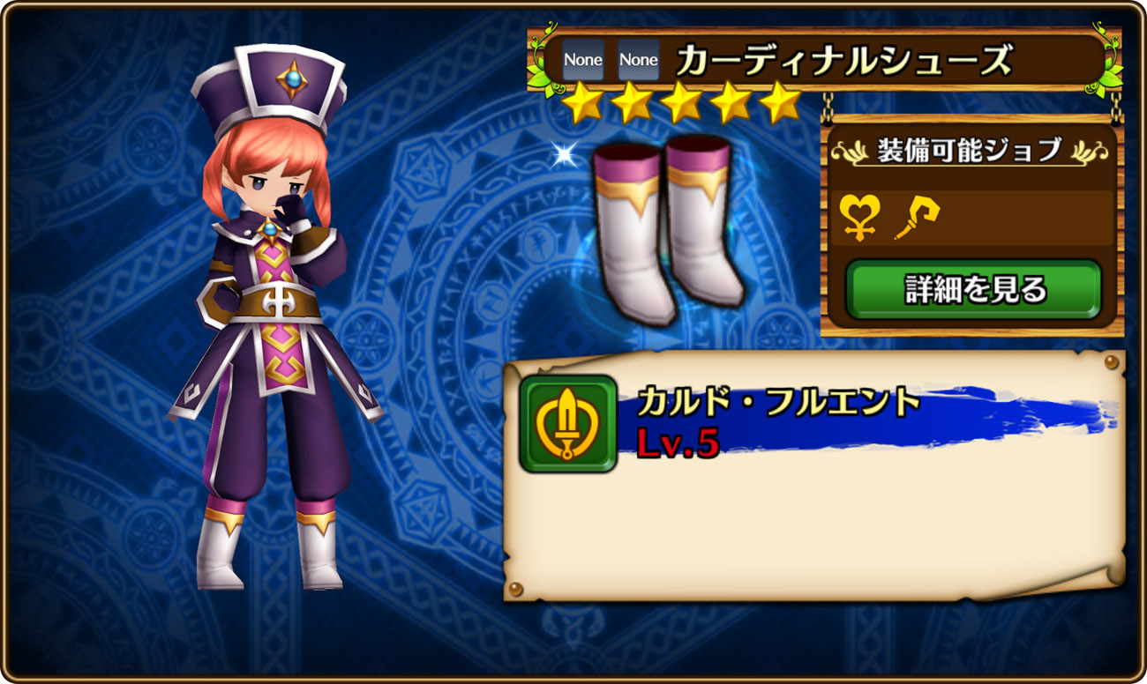Click the red Lv.5 level text
This screenshot has height=684, width=1147.
678,443
